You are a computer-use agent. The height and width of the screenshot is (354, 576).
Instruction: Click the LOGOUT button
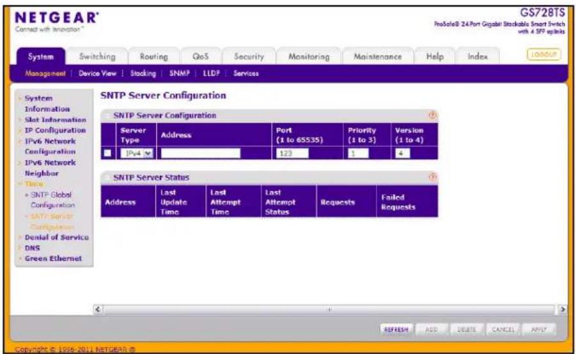click(543, 54)
